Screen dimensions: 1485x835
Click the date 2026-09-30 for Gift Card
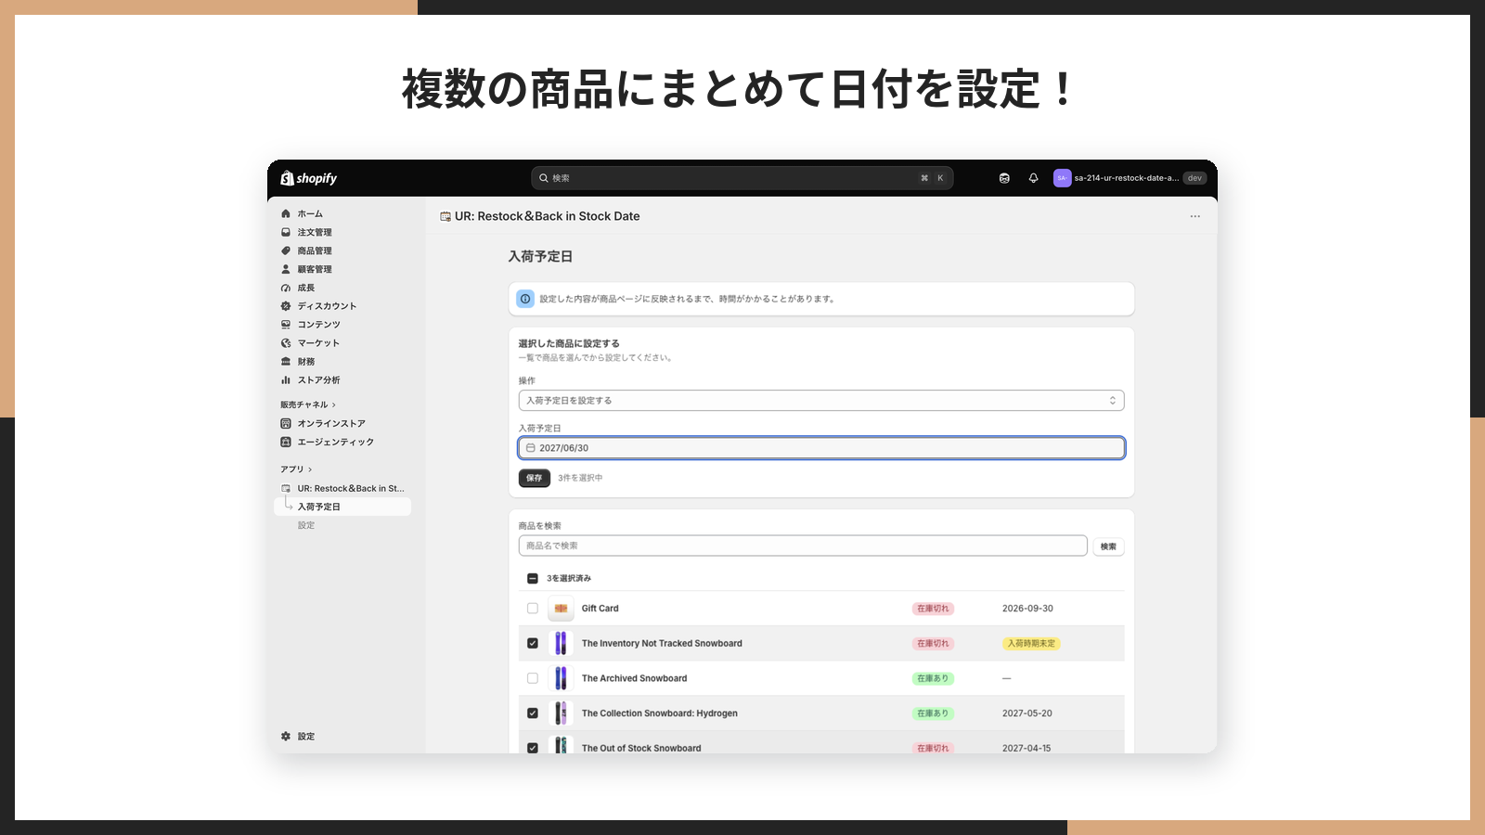[x=1027, y=609]
